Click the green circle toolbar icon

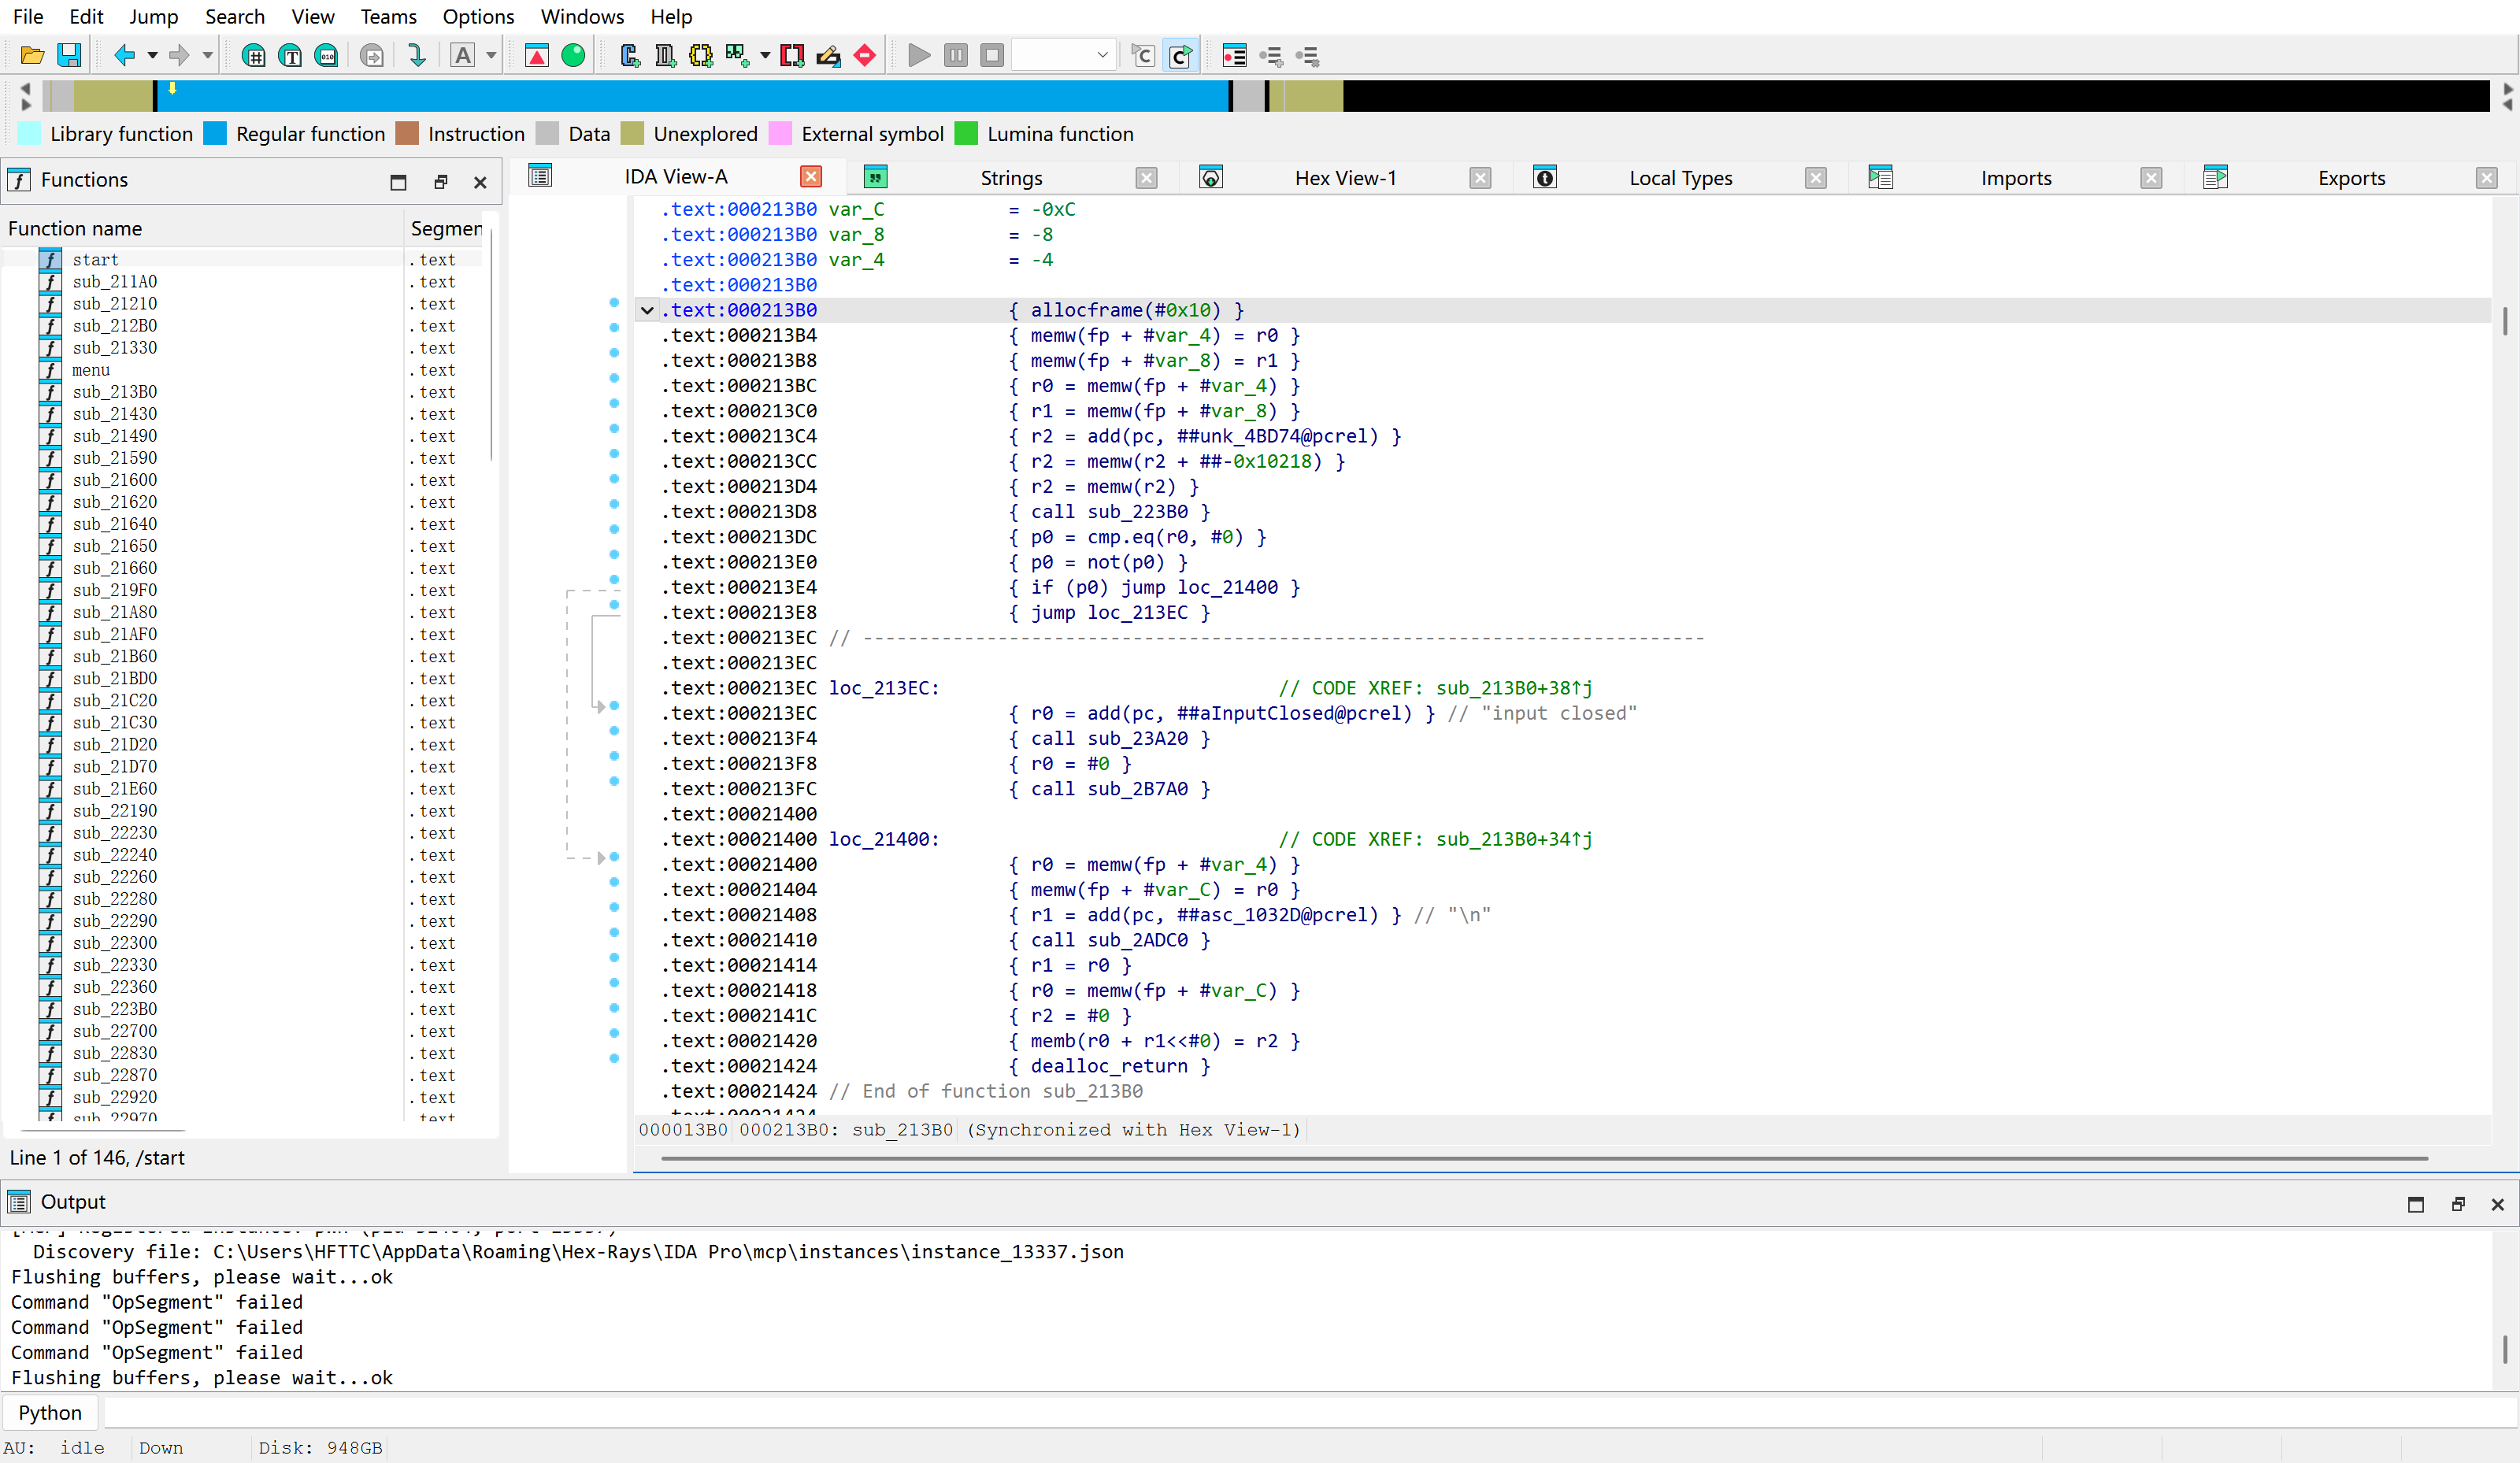click(x=573, y=56)
